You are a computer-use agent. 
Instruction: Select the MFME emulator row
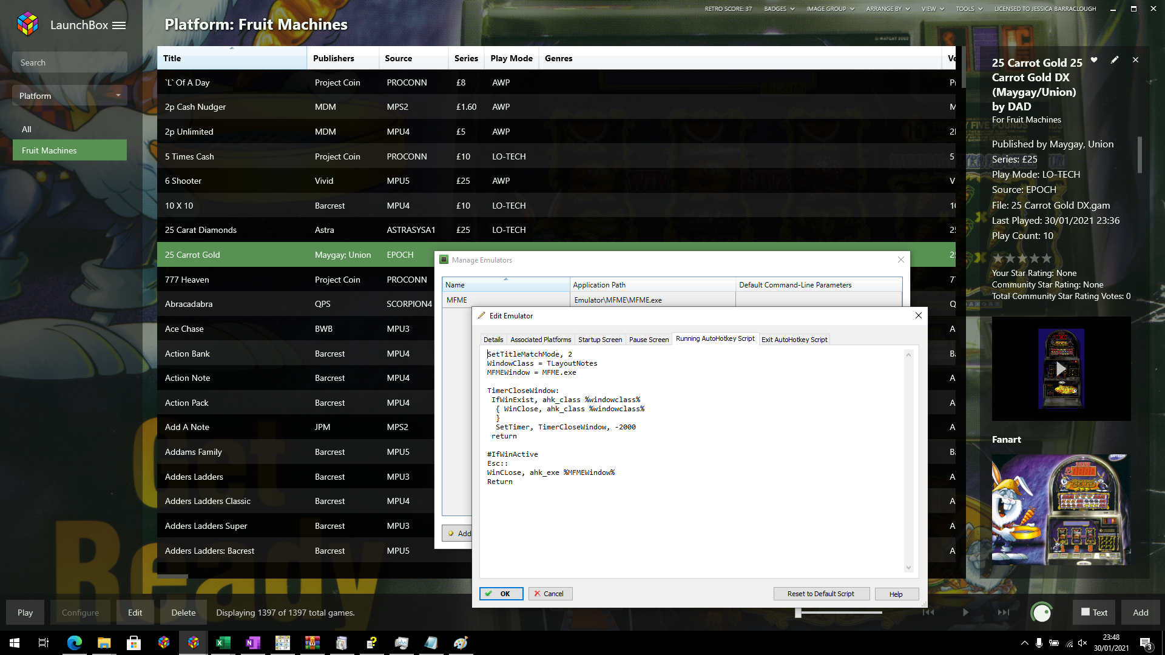click(x=672, y=300)
